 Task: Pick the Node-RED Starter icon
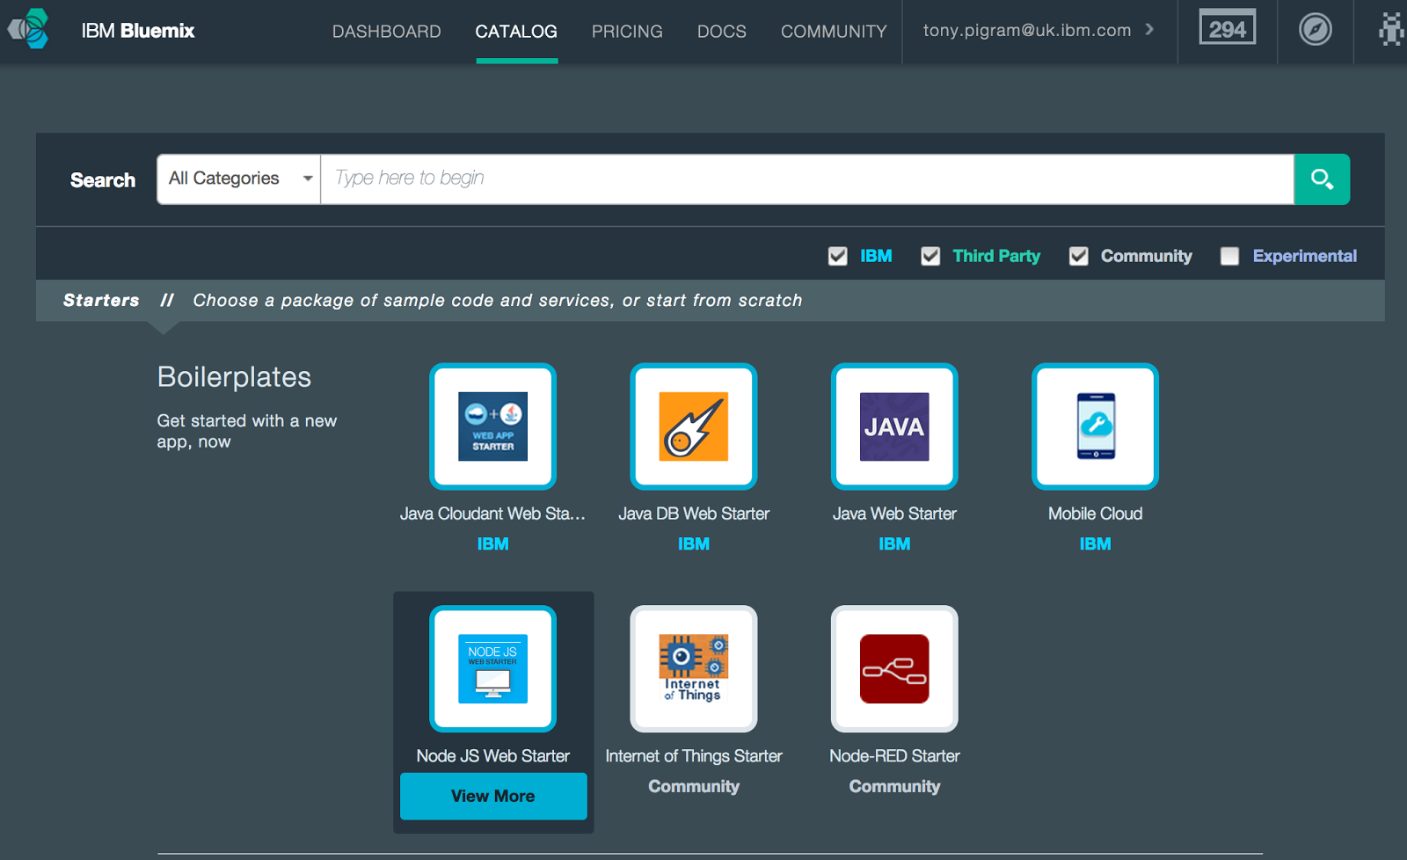click(x=894, y=668)
